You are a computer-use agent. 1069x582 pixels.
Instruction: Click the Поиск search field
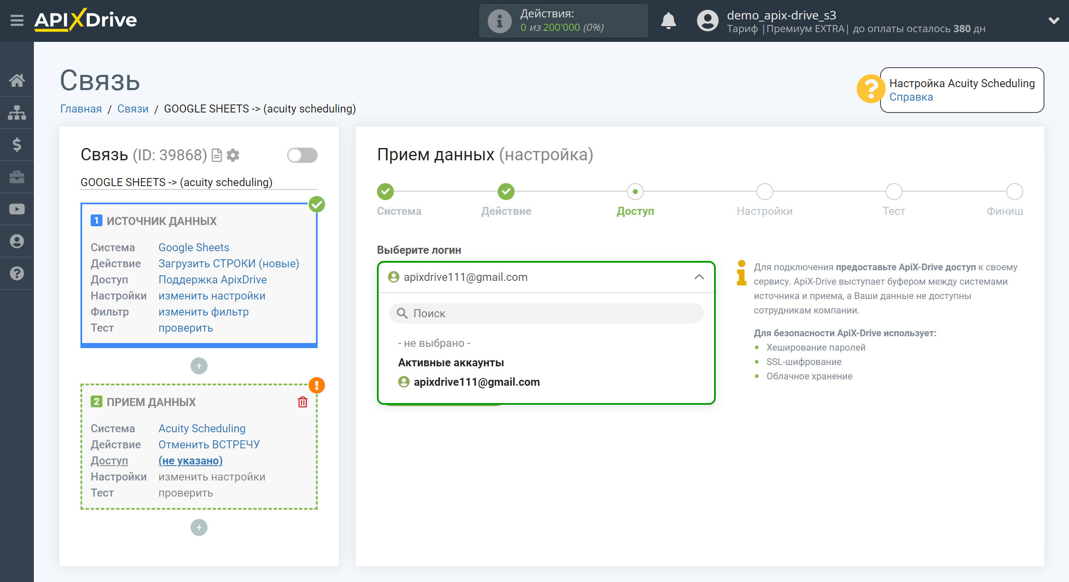pyautogui.click(x=546, y=313)
